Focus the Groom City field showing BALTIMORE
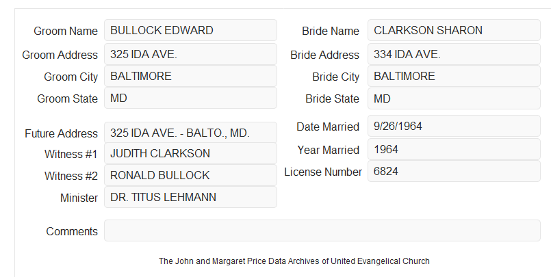 pos(190,76)
